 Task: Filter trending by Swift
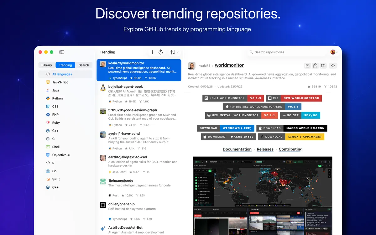65,179
